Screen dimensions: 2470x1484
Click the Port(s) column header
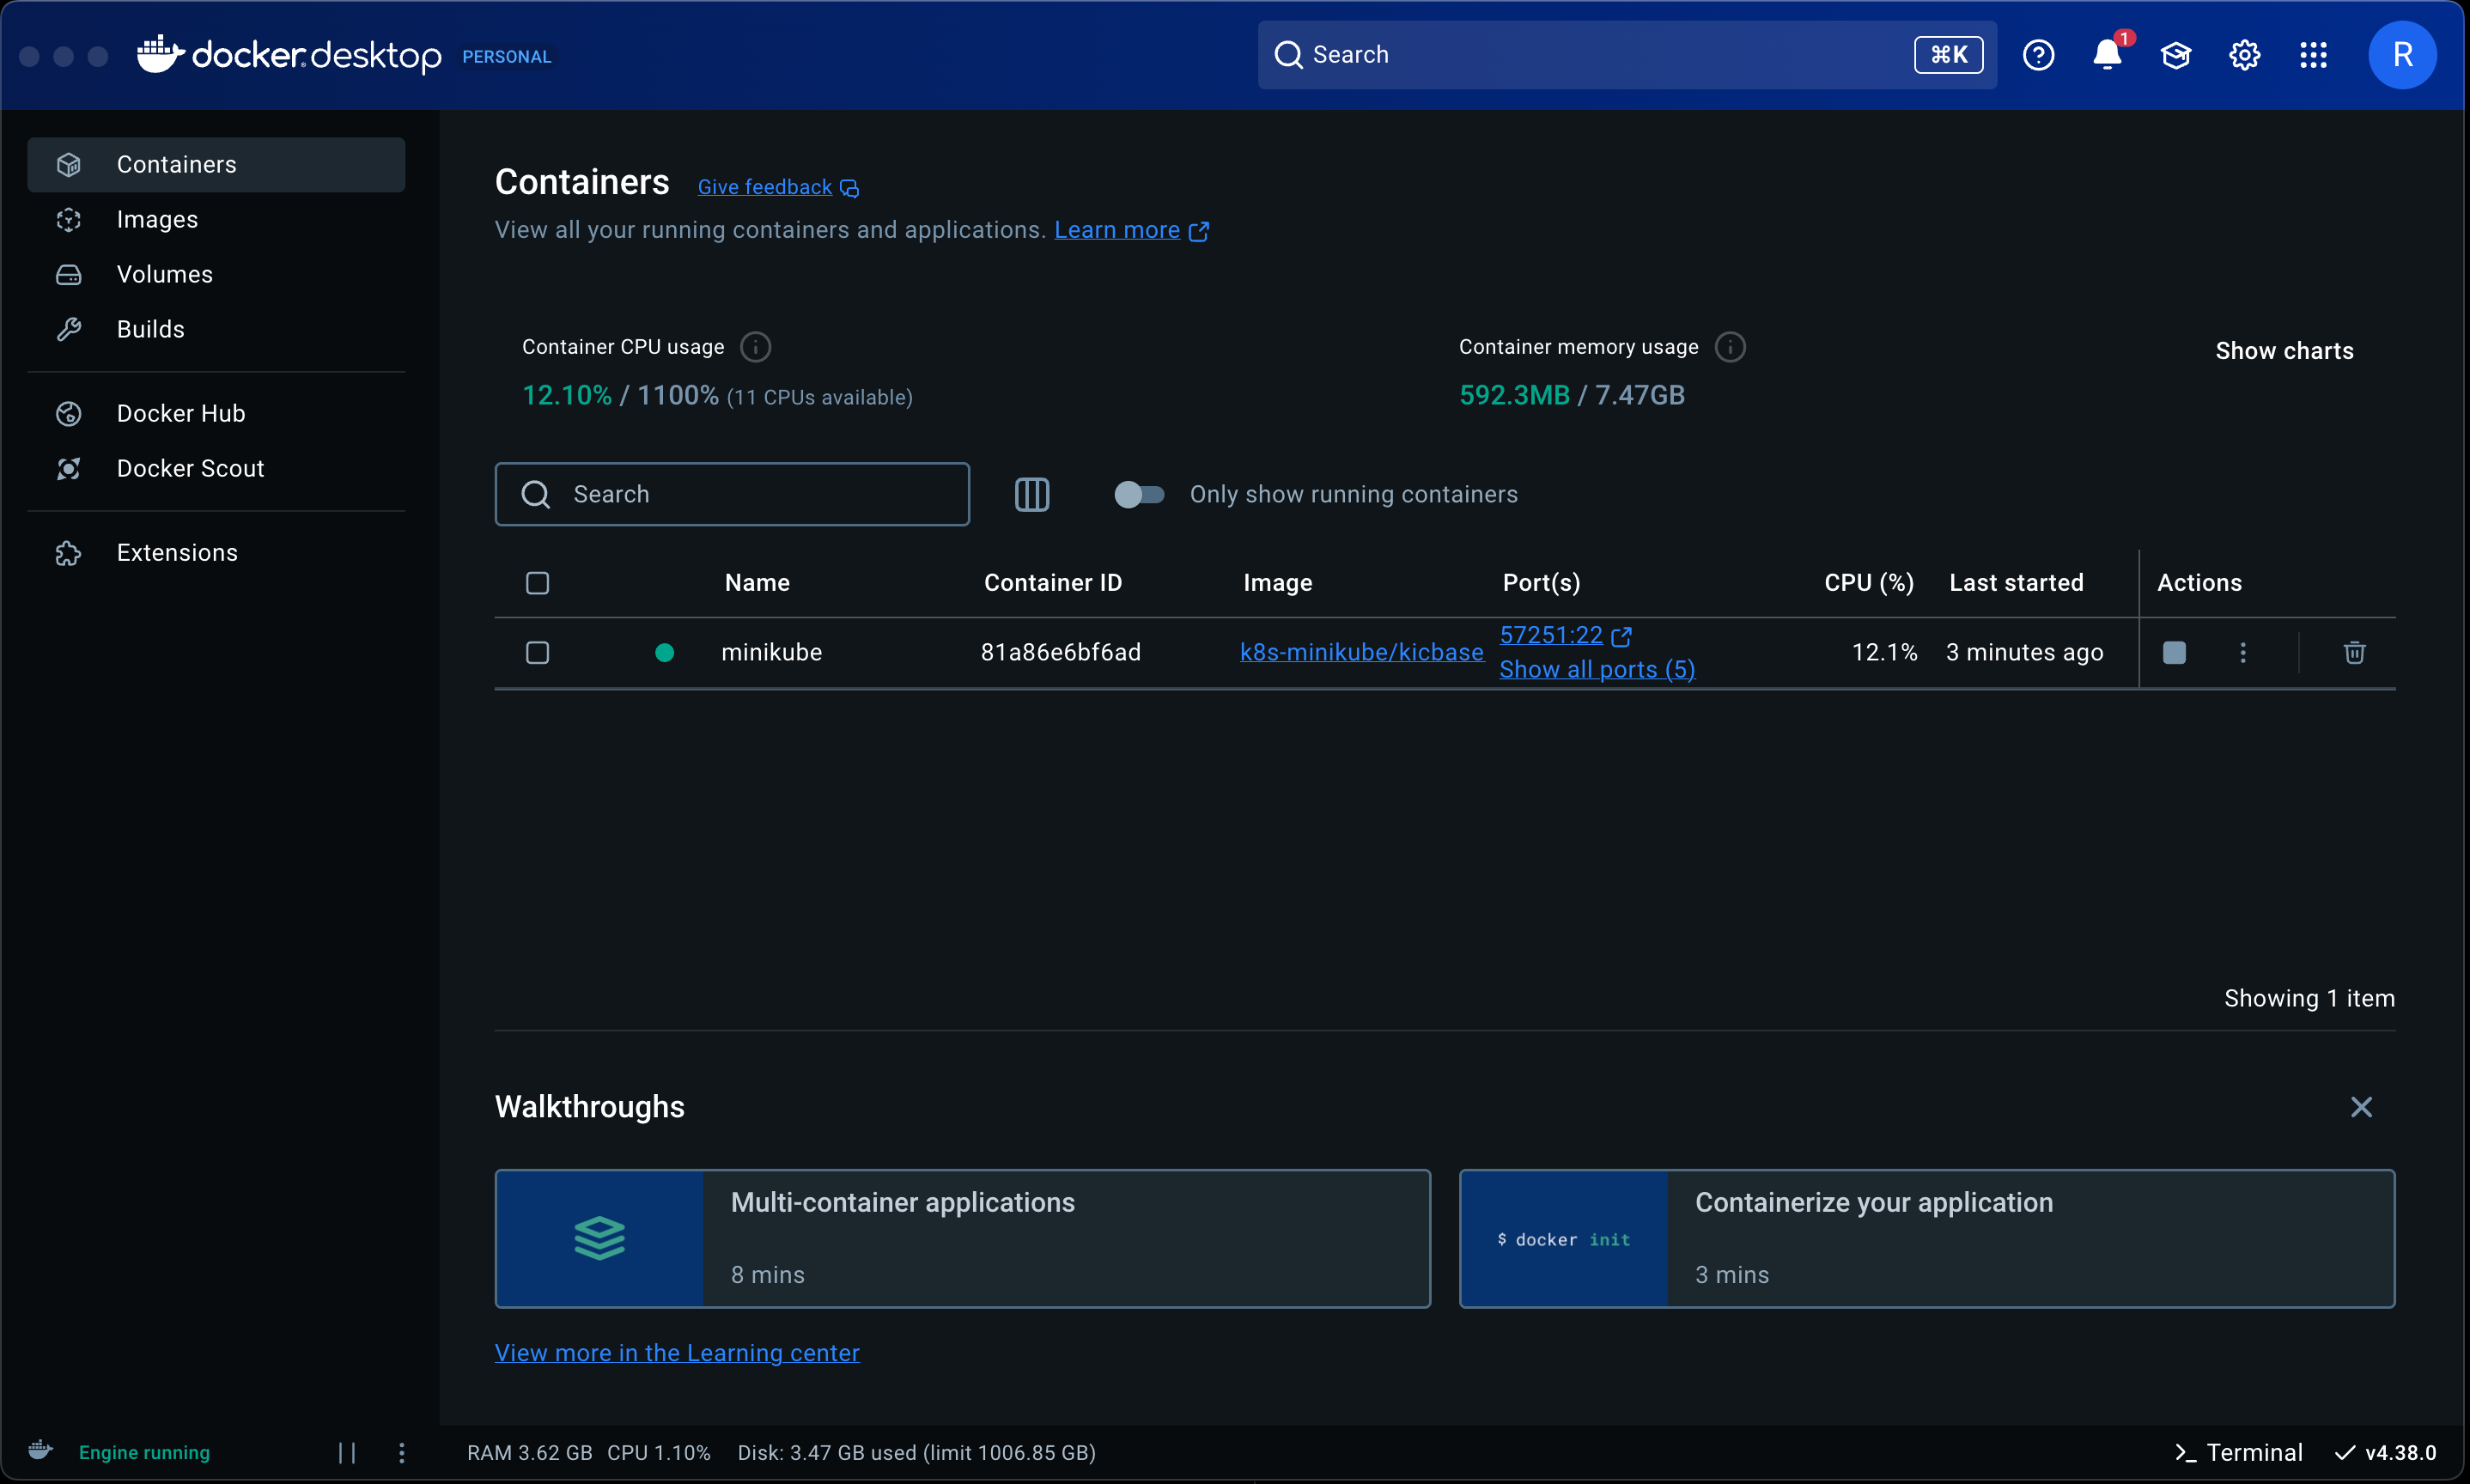coord(1541,583)
